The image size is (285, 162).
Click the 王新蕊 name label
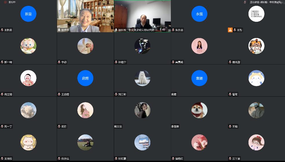[x=8, y=30]
